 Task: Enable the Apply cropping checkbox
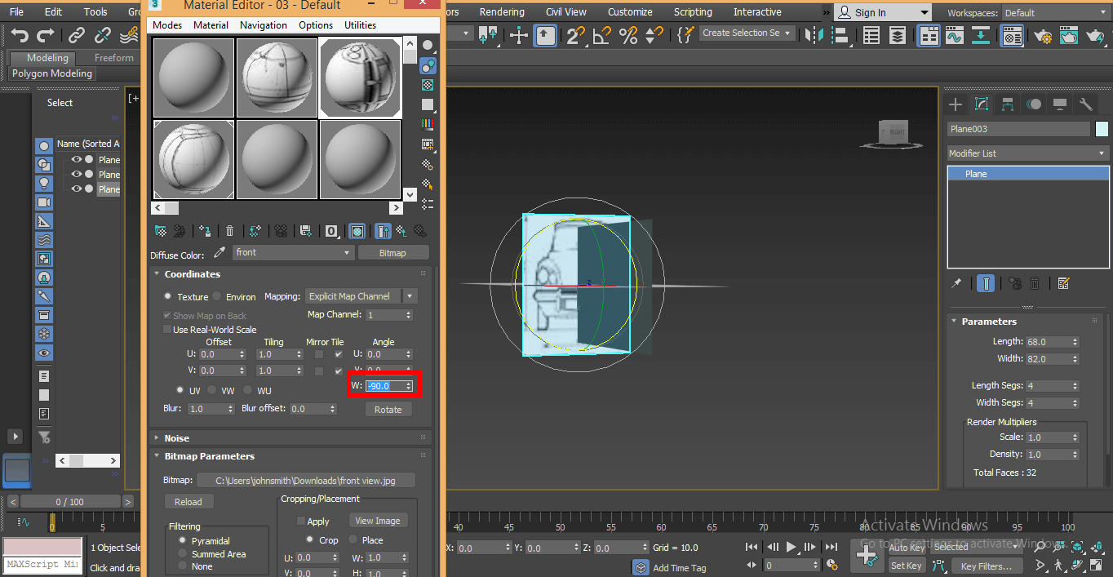coord(301,522)
